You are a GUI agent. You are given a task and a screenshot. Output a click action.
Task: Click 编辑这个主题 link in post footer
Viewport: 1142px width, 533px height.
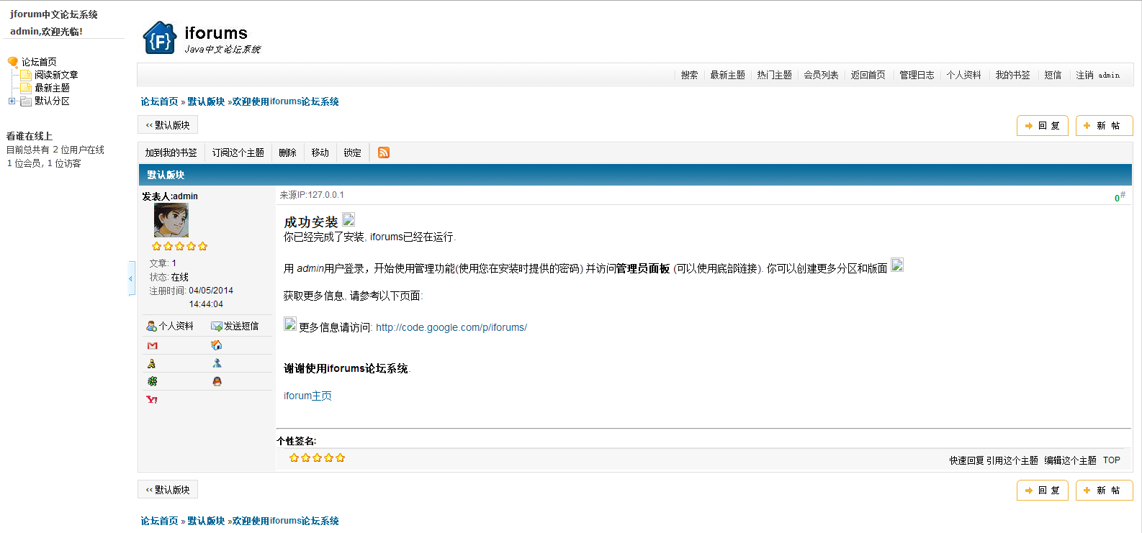tap(1070, 460)
